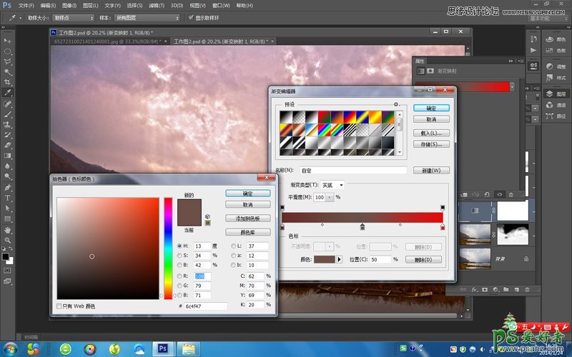Select the Lasso tool
572x357 pixels.
8,61
